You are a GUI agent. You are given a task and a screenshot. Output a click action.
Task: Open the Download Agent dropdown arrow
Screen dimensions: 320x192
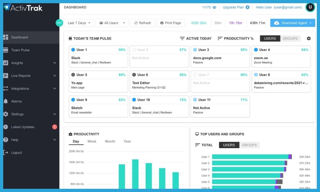coord(310,23)
